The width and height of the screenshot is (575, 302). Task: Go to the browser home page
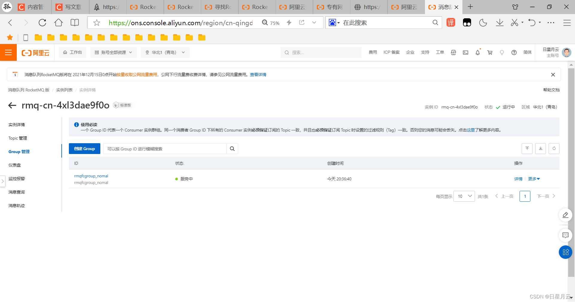pyautogui.click(x=58, y=22)
